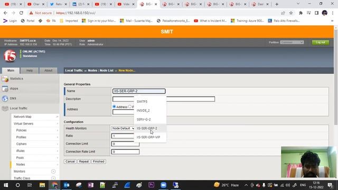338x190 pixels.
Task: Click the Cancel button
Action: (x=70, y=161)
